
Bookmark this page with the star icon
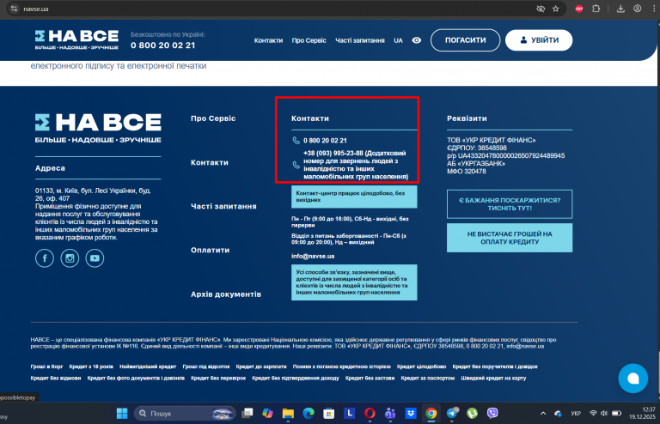pos(556,9)
